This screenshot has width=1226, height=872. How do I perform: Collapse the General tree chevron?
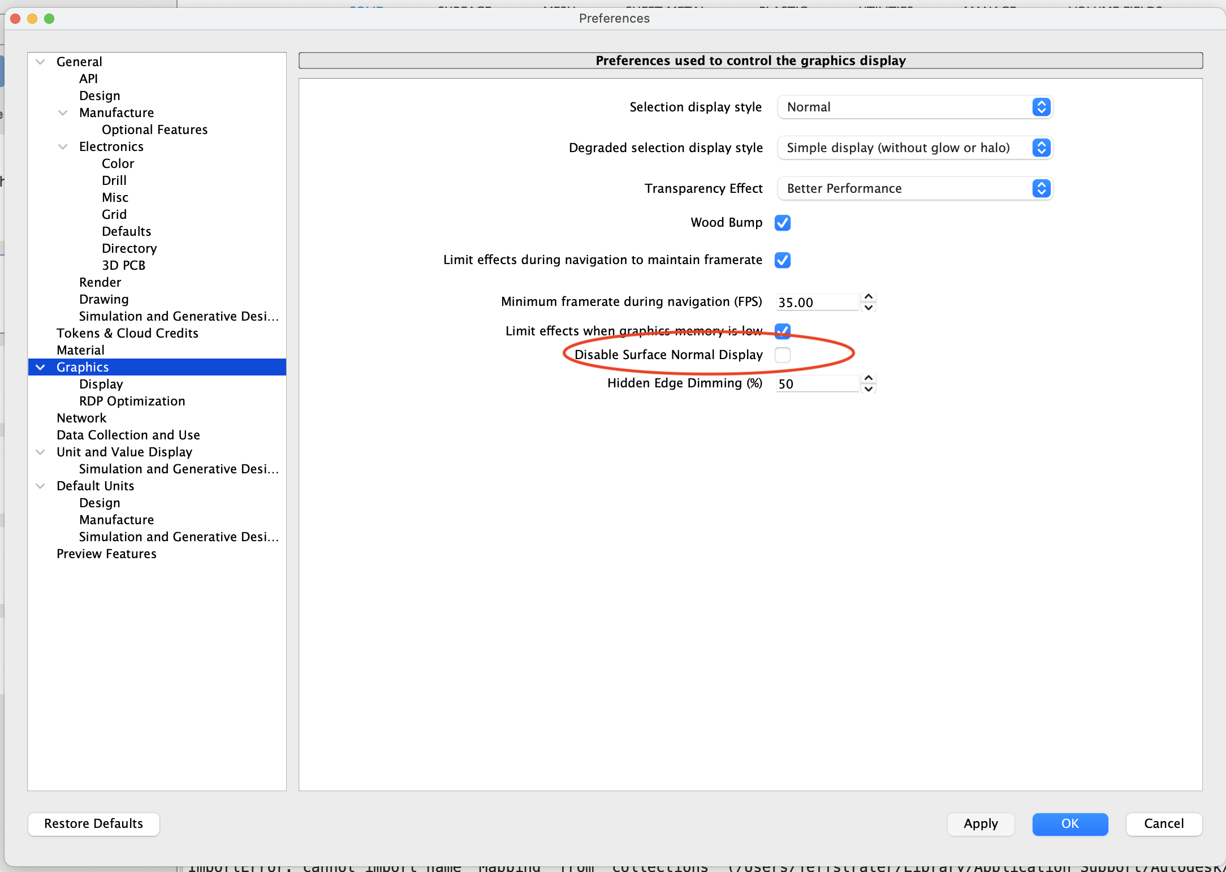(x=41, y=62)
